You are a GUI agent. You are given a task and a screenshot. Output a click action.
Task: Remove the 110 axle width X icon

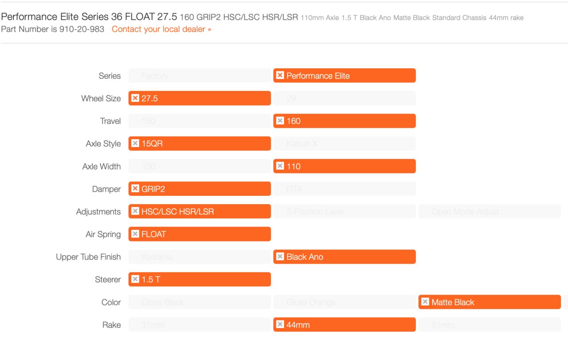pyautogui.click(x=280, y=166)
